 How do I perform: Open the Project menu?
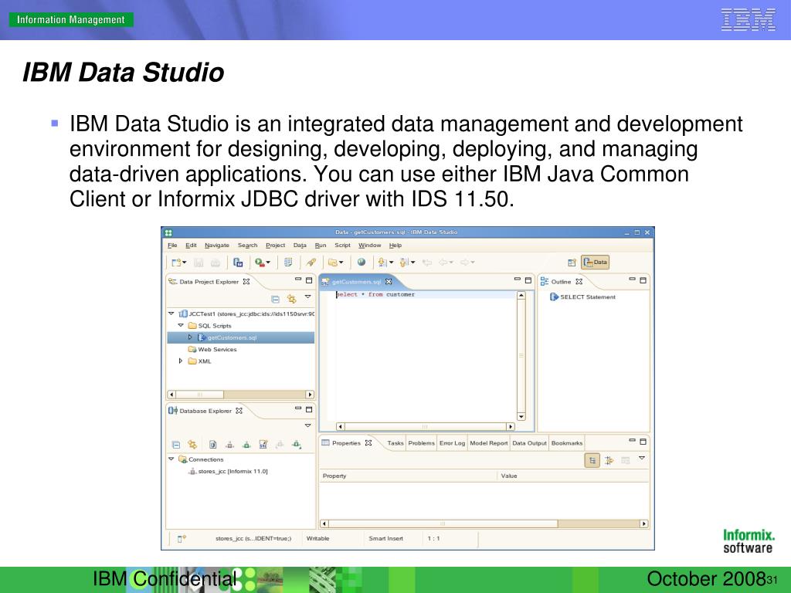(276, 245)
